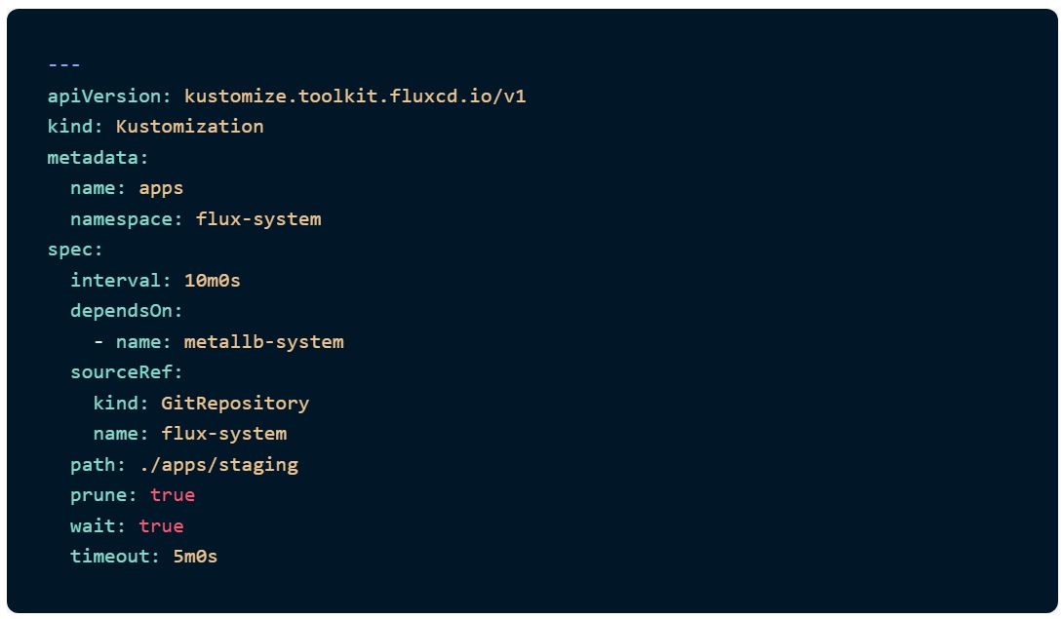Image resolution: width=1063 pixels, height=619 pixels.
Task: Click the dependsOn key
Action: click(x=123, y=311)
